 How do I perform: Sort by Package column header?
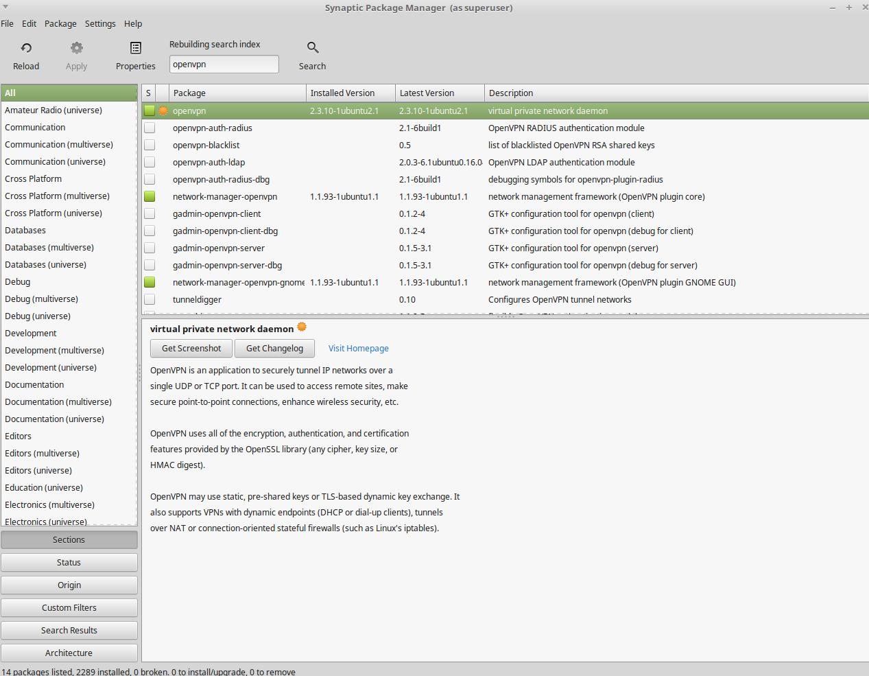coord(237,93)
